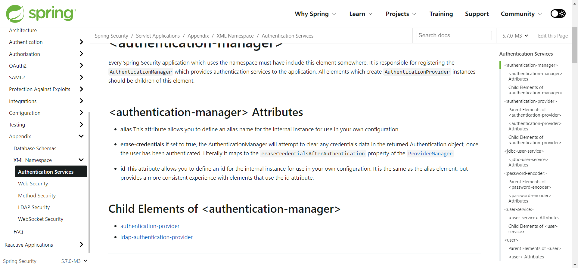
Task: Jump to Parent Elements of <user>
Action: (x=535, y=248)
